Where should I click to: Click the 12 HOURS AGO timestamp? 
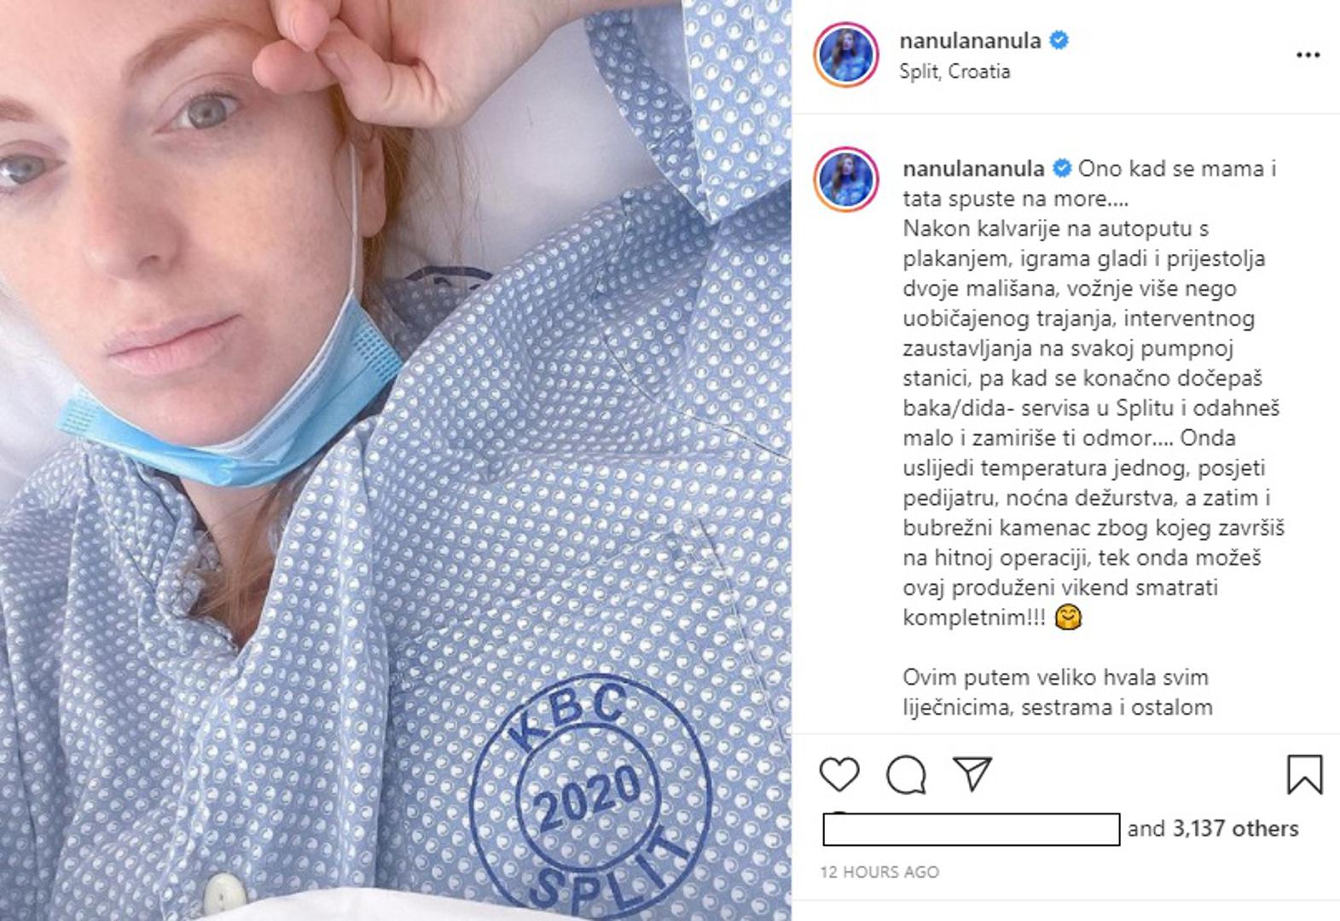[x=879, y=872]
